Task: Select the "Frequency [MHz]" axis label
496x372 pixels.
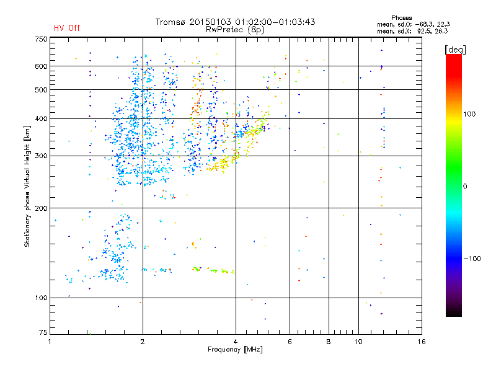Action: pos(235,350)
